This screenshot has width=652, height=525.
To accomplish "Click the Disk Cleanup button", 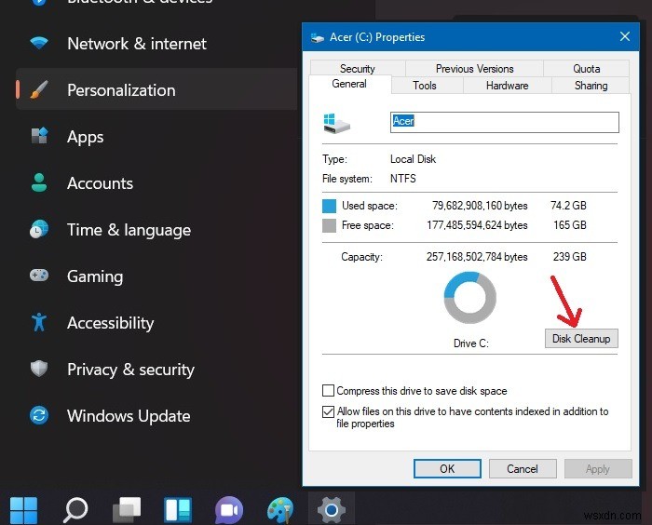I will pyautogui.click(x=581, y=338).
